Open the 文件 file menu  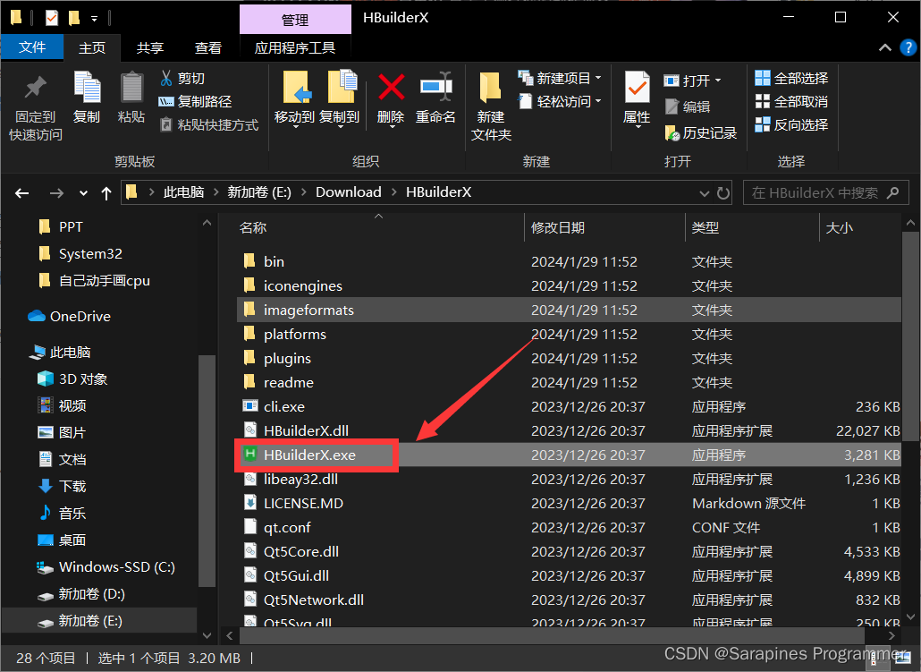32,47
